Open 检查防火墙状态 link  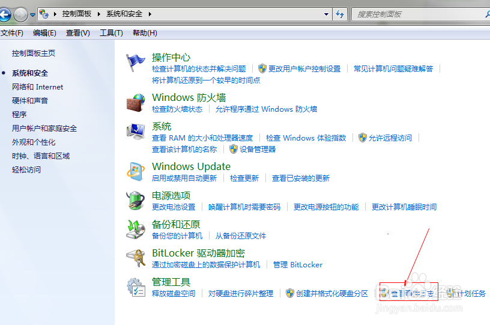pos(177,109)
